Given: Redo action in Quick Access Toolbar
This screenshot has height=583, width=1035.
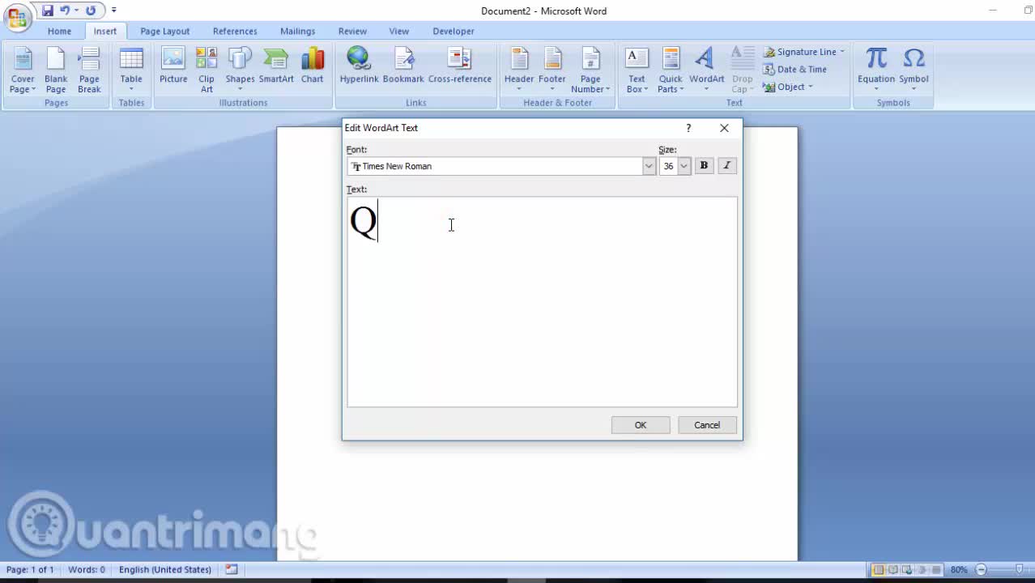Looking at the screenshot, I should click(x=91, y=11).
